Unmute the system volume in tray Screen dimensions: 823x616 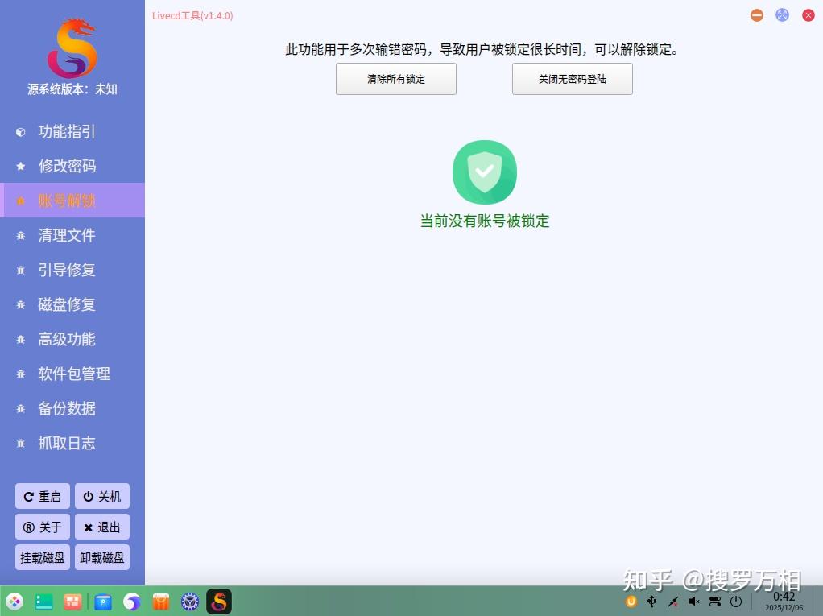click(x=693, y=602)
